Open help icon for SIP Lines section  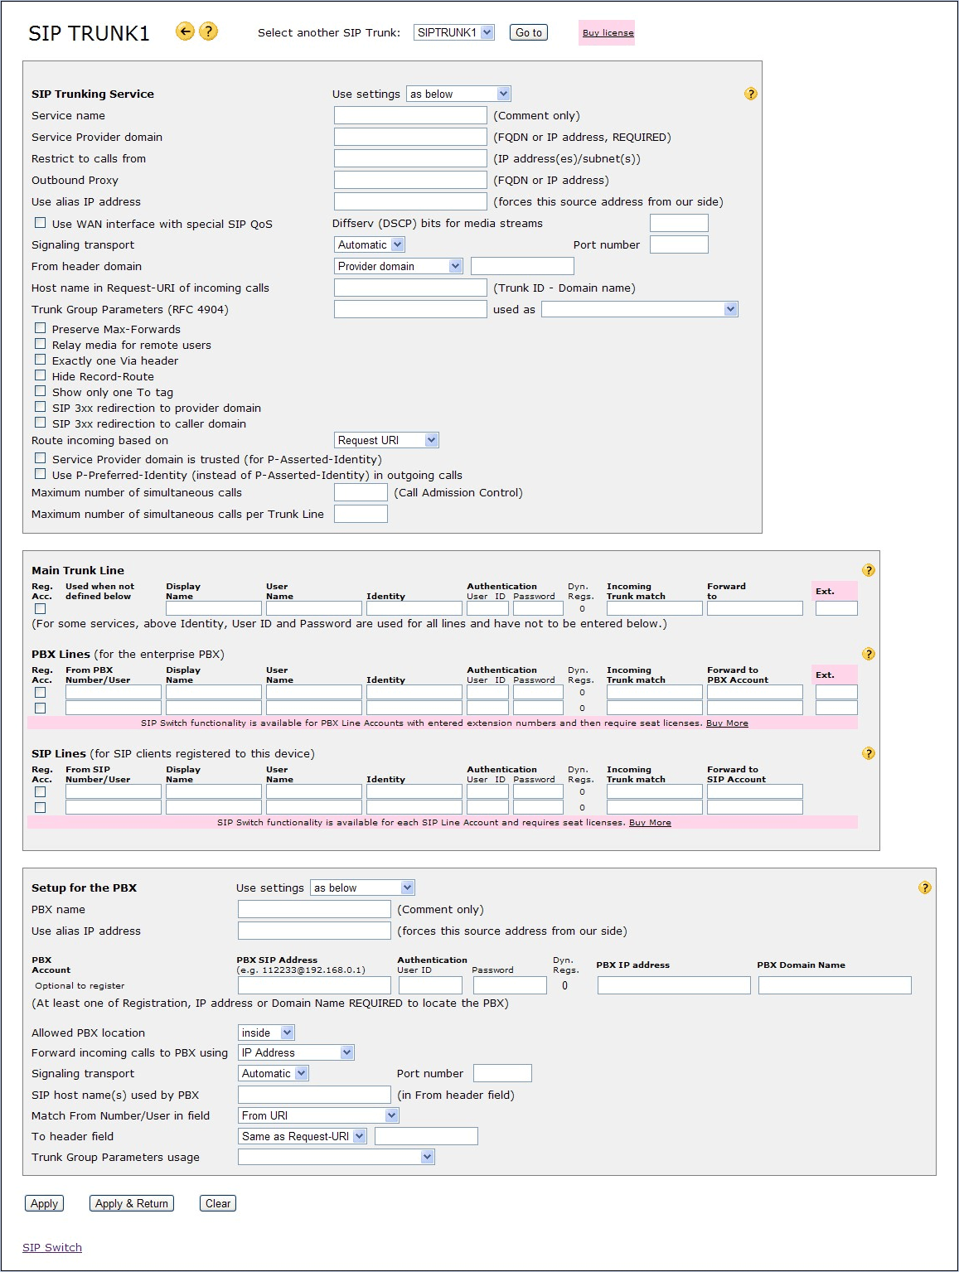coord(869,753)
